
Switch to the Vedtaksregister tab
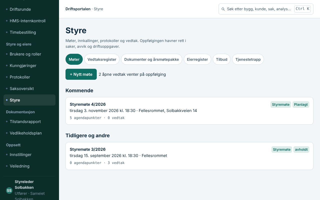coord(102,59)
